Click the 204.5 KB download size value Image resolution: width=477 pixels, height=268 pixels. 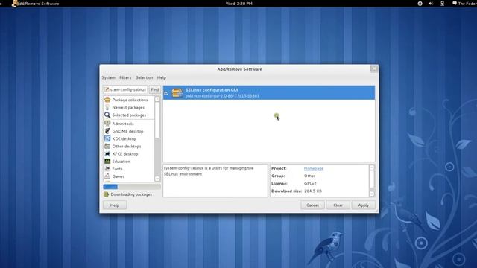point(313,191)
